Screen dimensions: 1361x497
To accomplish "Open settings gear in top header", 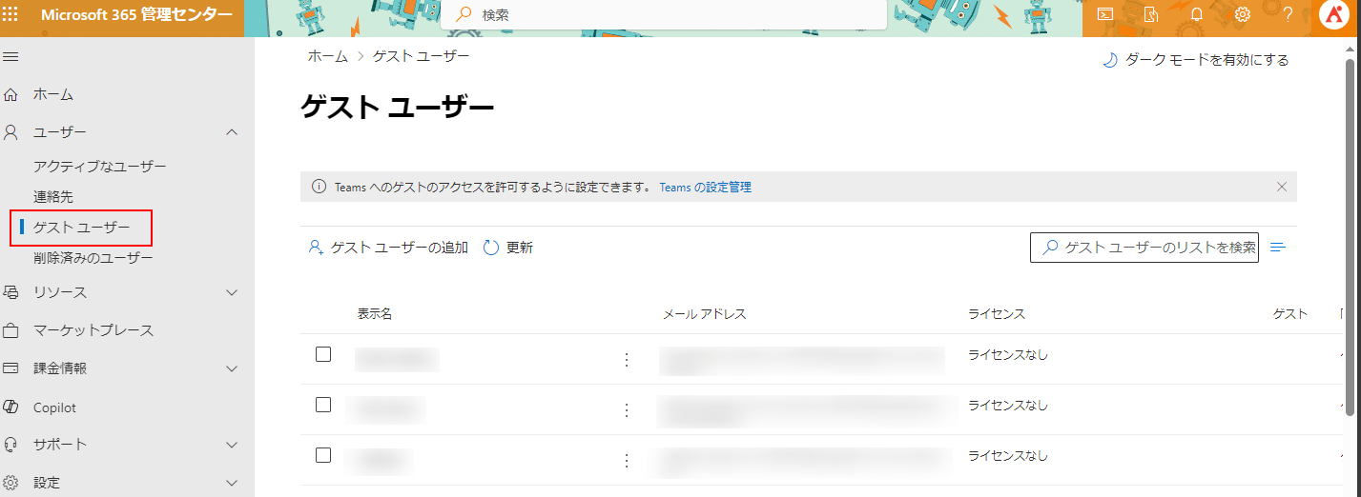I will 1243,14.
